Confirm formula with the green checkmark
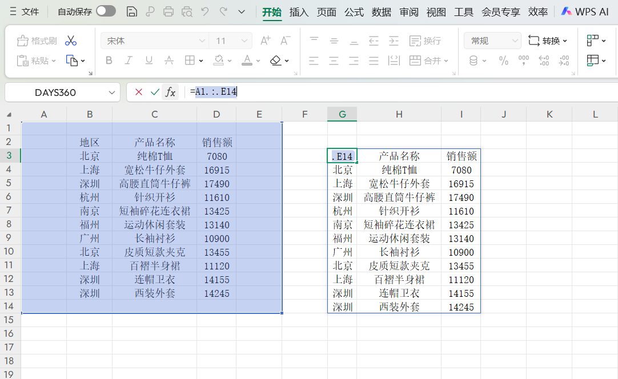The image size is (618, 379). click(x=155, y=91)
